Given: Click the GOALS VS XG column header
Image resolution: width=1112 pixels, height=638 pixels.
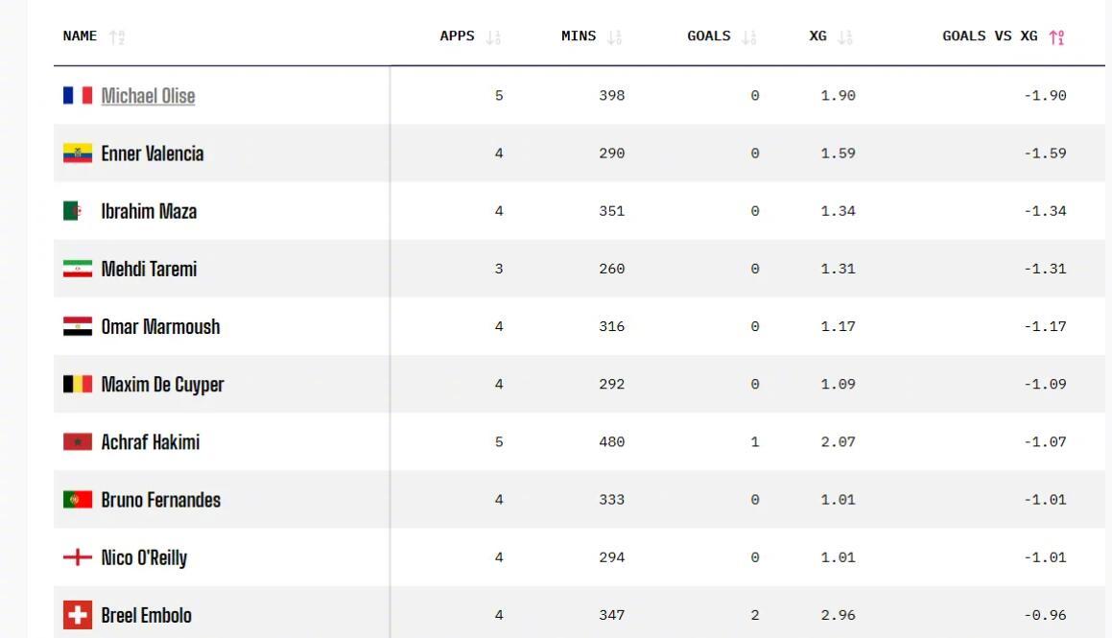Looking at the screenshot, I should (x=989, y=36).
